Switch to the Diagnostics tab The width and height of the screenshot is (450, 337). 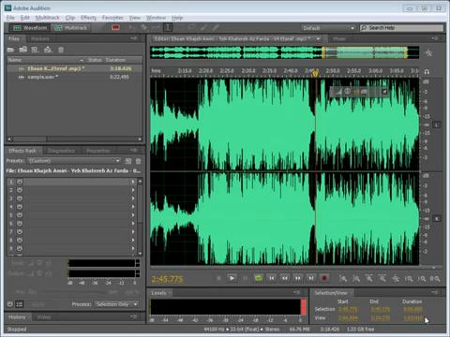61,151
